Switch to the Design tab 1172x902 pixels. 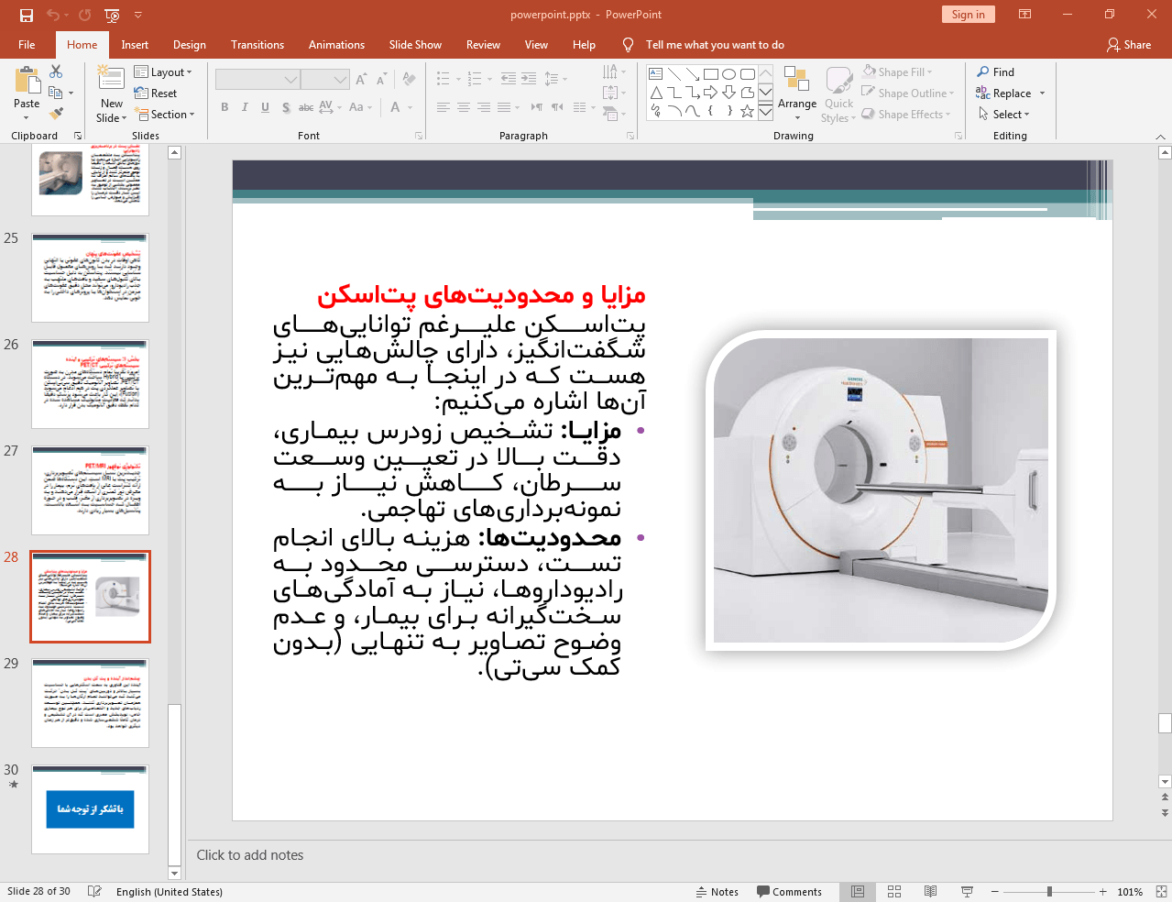[190, 45]
